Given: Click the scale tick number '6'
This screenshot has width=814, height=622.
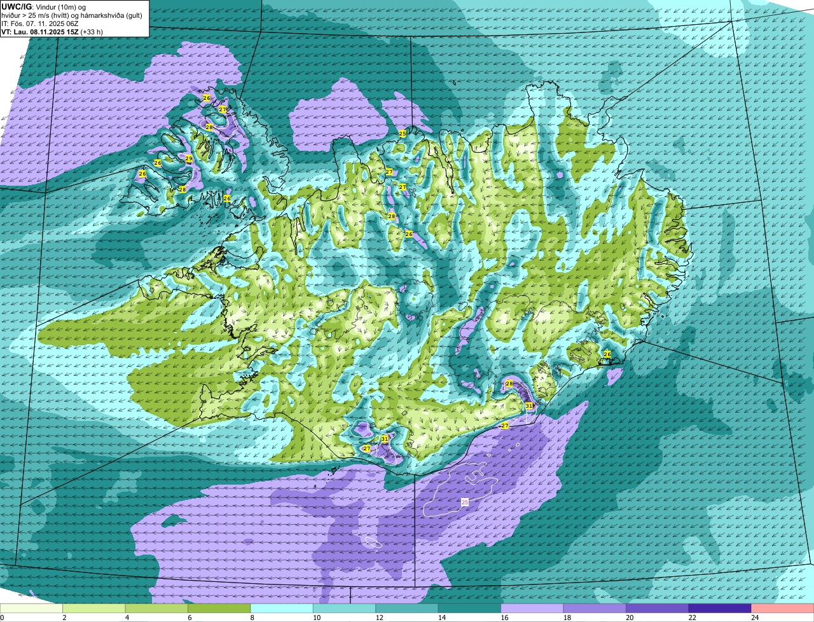Looking at the screenshot, I should pyautogui.click(x=188, y=618).
